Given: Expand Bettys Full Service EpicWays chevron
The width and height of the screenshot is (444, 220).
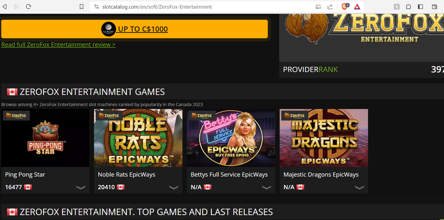Looking at the screenshot, I should 266,188.
